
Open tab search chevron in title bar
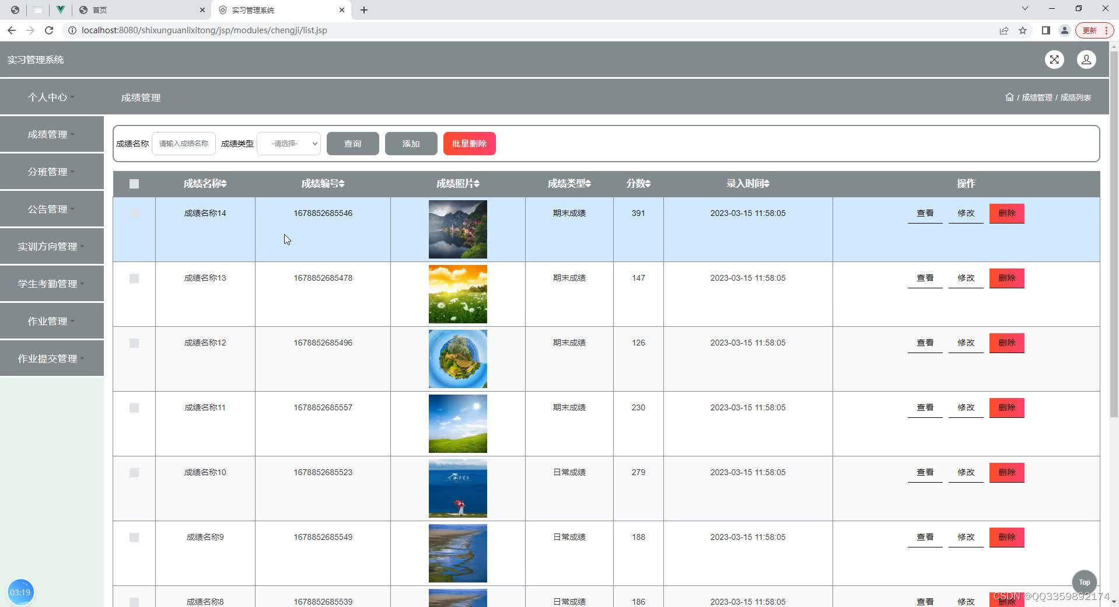pyautogui.click(x=1025, y=9)
